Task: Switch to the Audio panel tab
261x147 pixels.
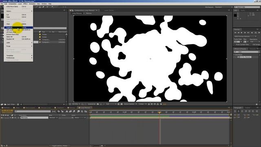Action: point(243,11)
